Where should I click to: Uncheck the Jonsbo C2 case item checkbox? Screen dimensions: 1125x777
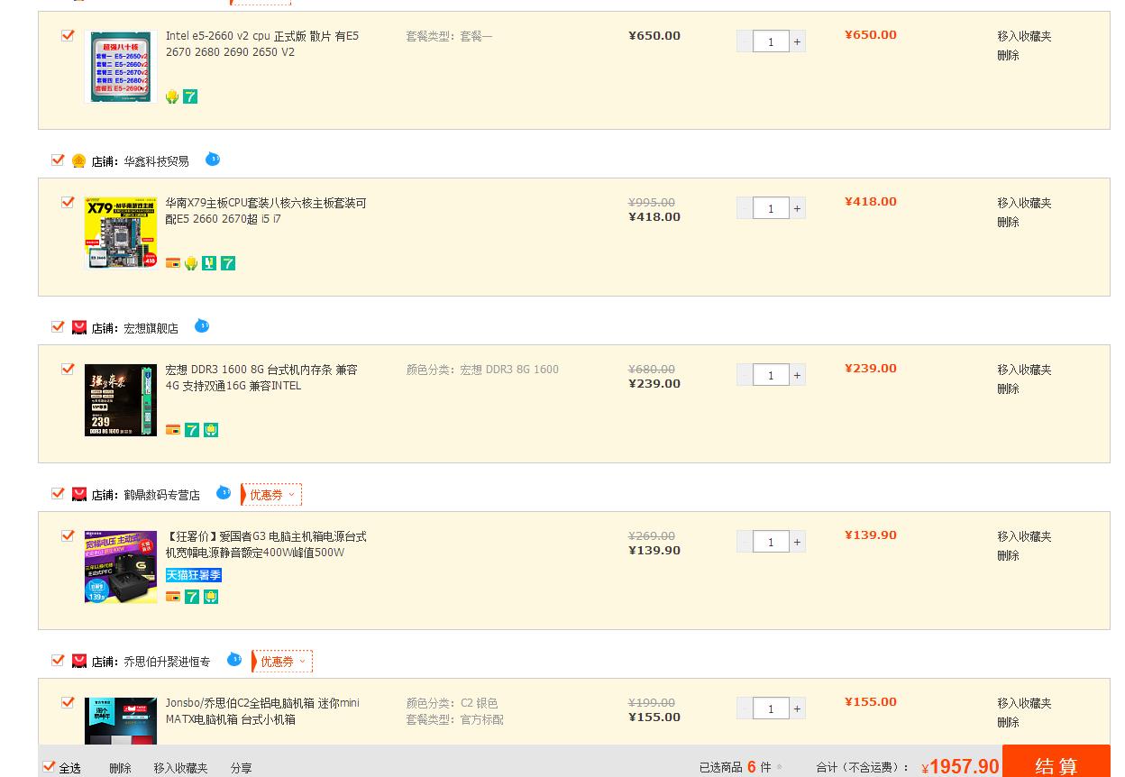(68, 702)
